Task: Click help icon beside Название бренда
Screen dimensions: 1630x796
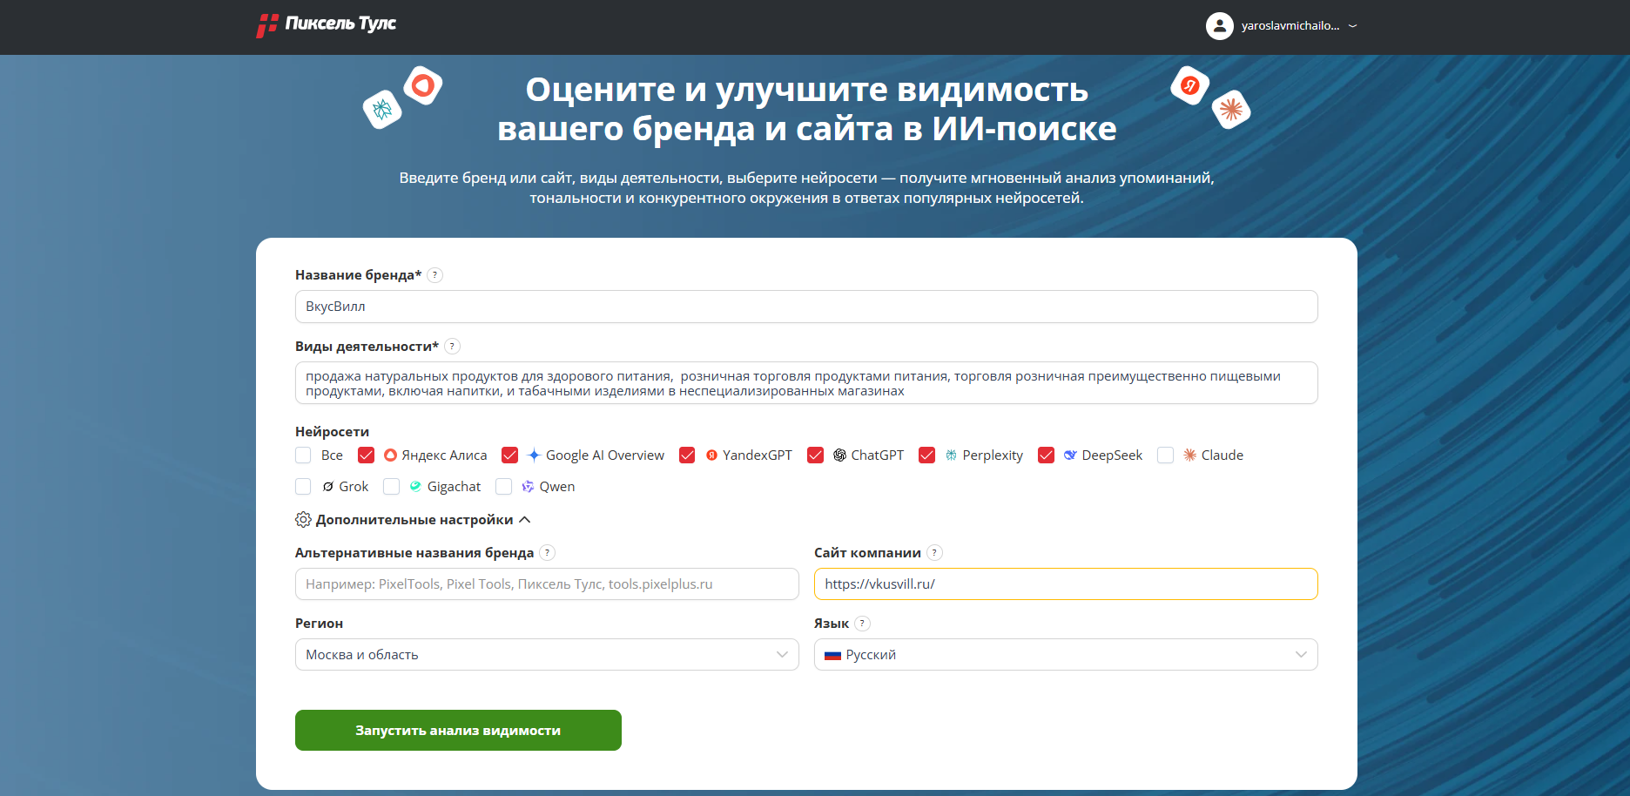Action: coord(435,275)
